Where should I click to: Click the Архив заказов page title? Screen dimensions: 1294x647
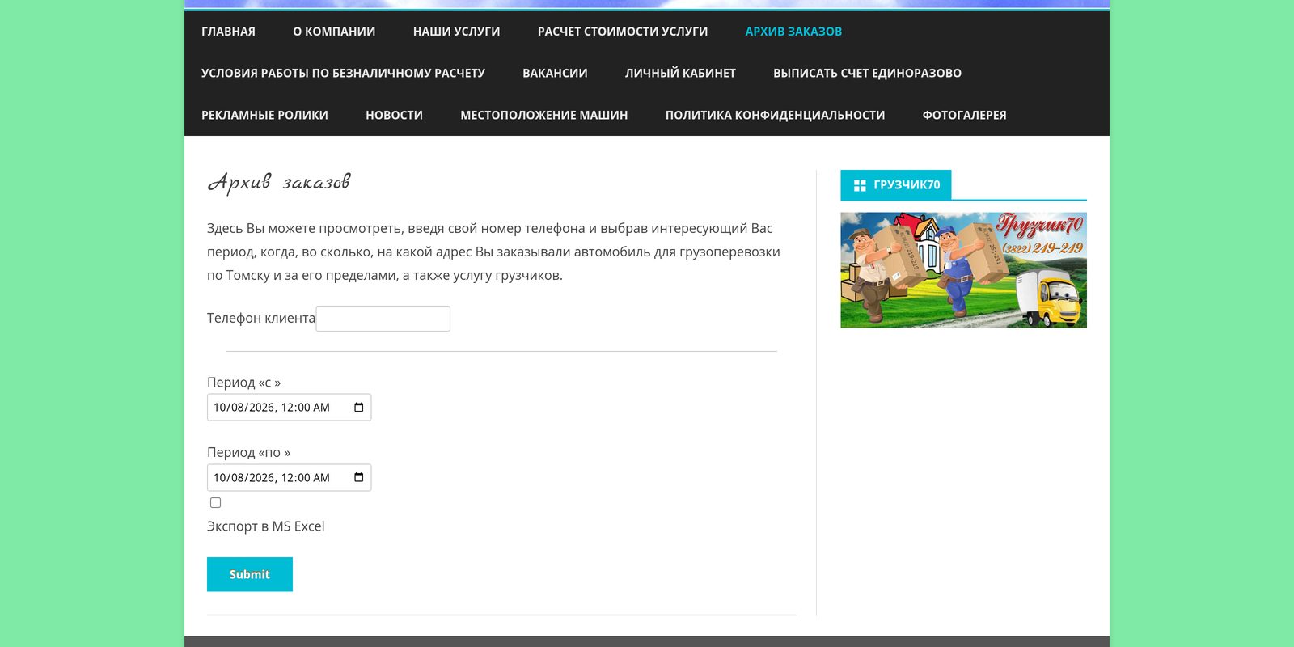point(279,183)
